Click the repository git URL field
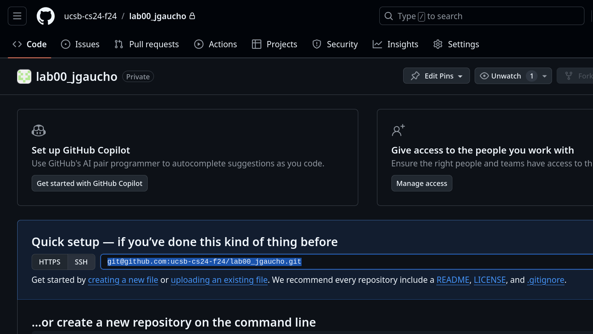The width and height of the screenshot is (593, 334). click(352, 262)
